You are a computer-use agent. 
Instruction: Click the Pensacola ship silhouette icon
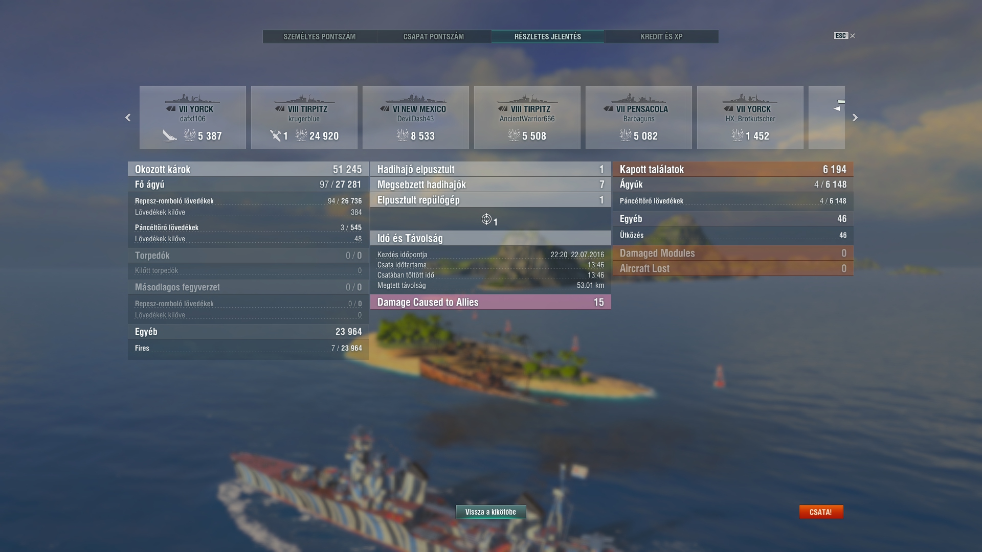click(638, 98)
